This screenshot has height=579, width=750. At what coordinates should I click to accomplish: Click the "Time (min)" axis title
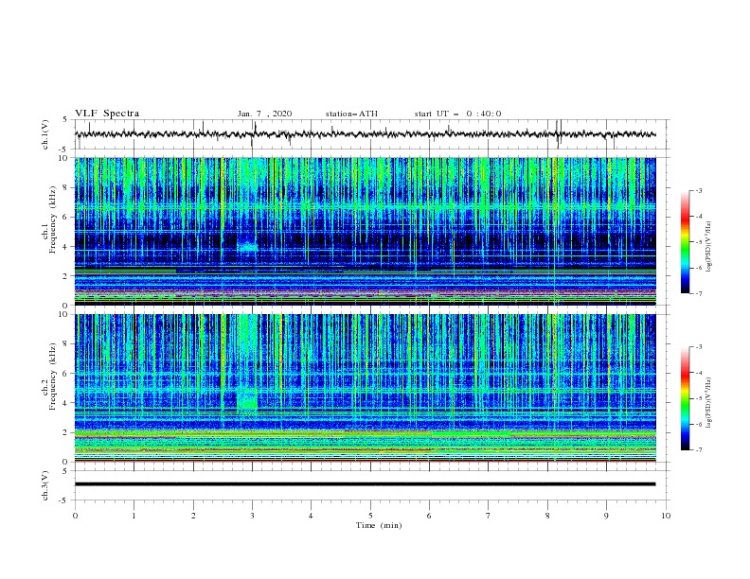[x=379, y=525]
